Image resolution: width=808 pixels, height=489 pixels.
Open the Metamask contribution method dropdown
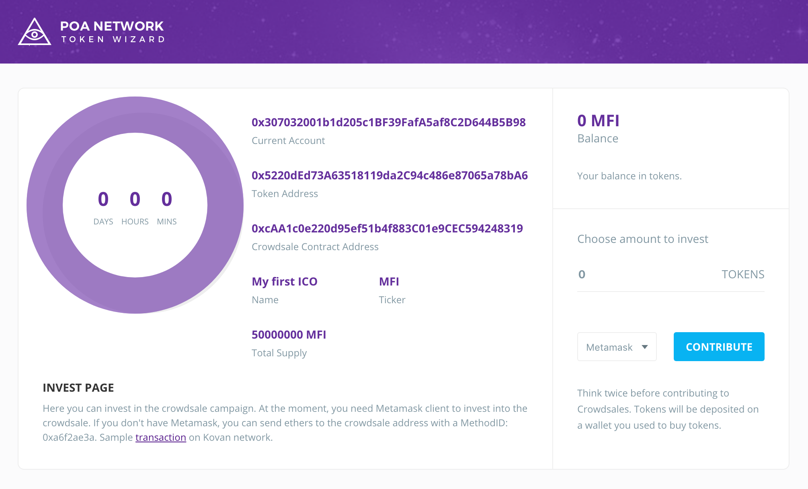(617, 347)
